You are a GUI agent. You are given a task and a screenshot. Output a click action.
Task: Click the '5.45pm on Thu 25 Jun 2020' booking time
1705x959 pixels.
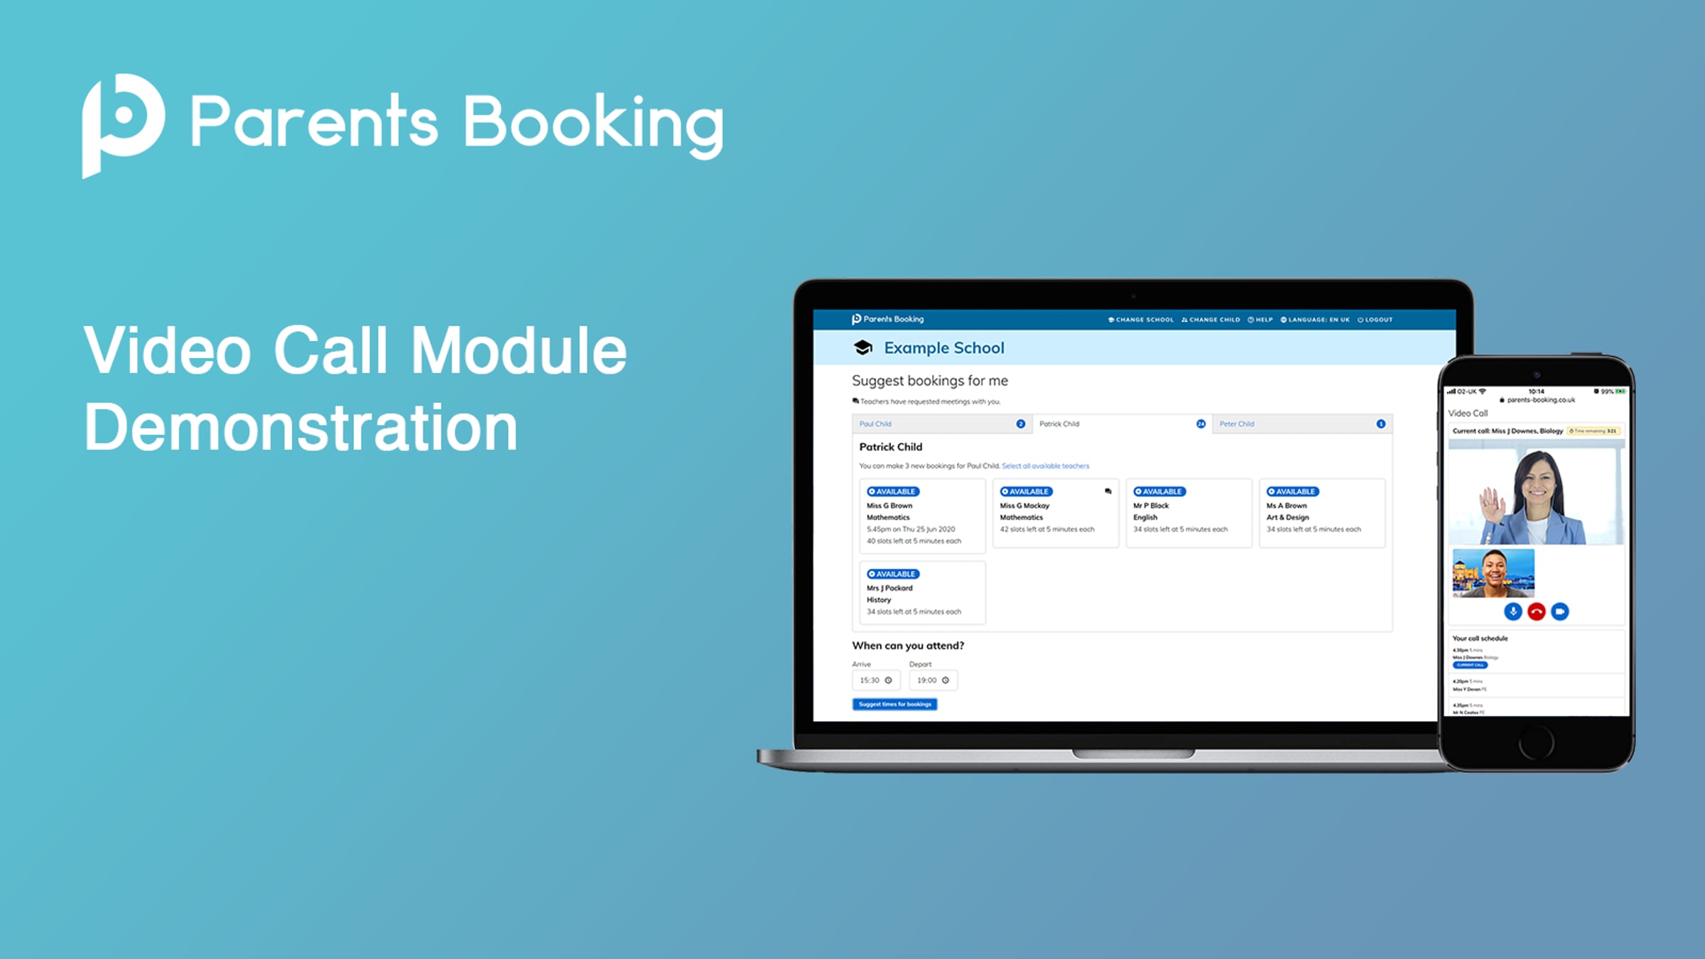point(911,529)
